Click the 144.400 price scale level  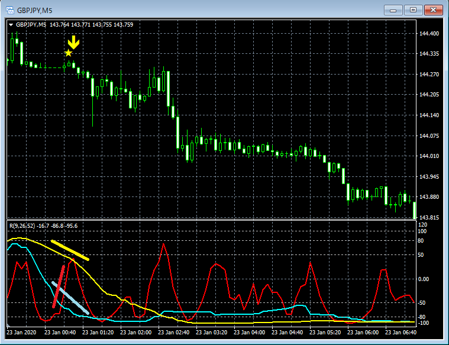[x=428, y=34]
